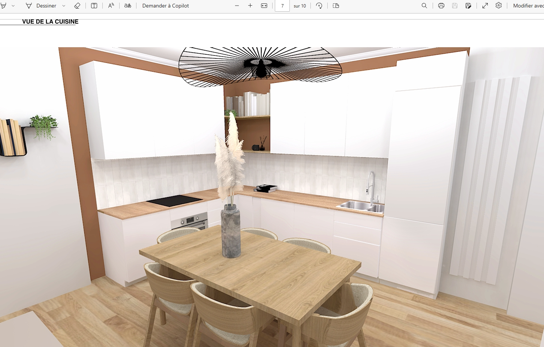Click Demander à Copilot

coord(165,6)
